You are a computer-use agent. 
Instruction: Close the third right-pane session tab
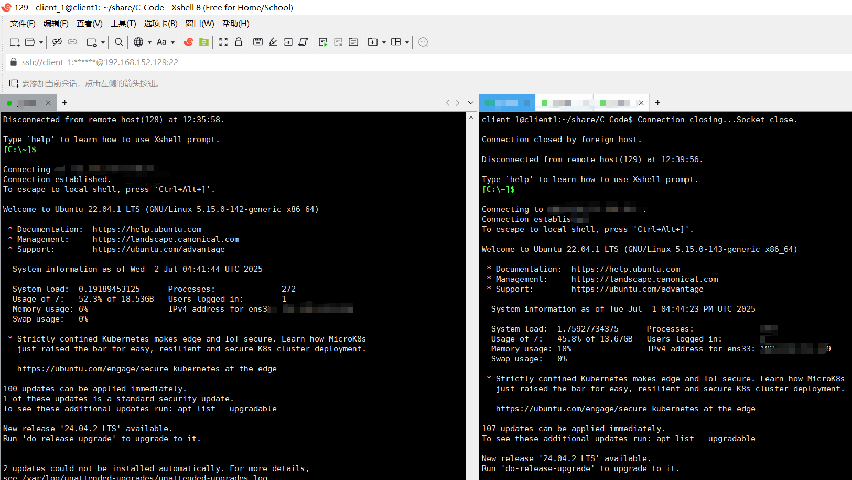click(641, 103)
